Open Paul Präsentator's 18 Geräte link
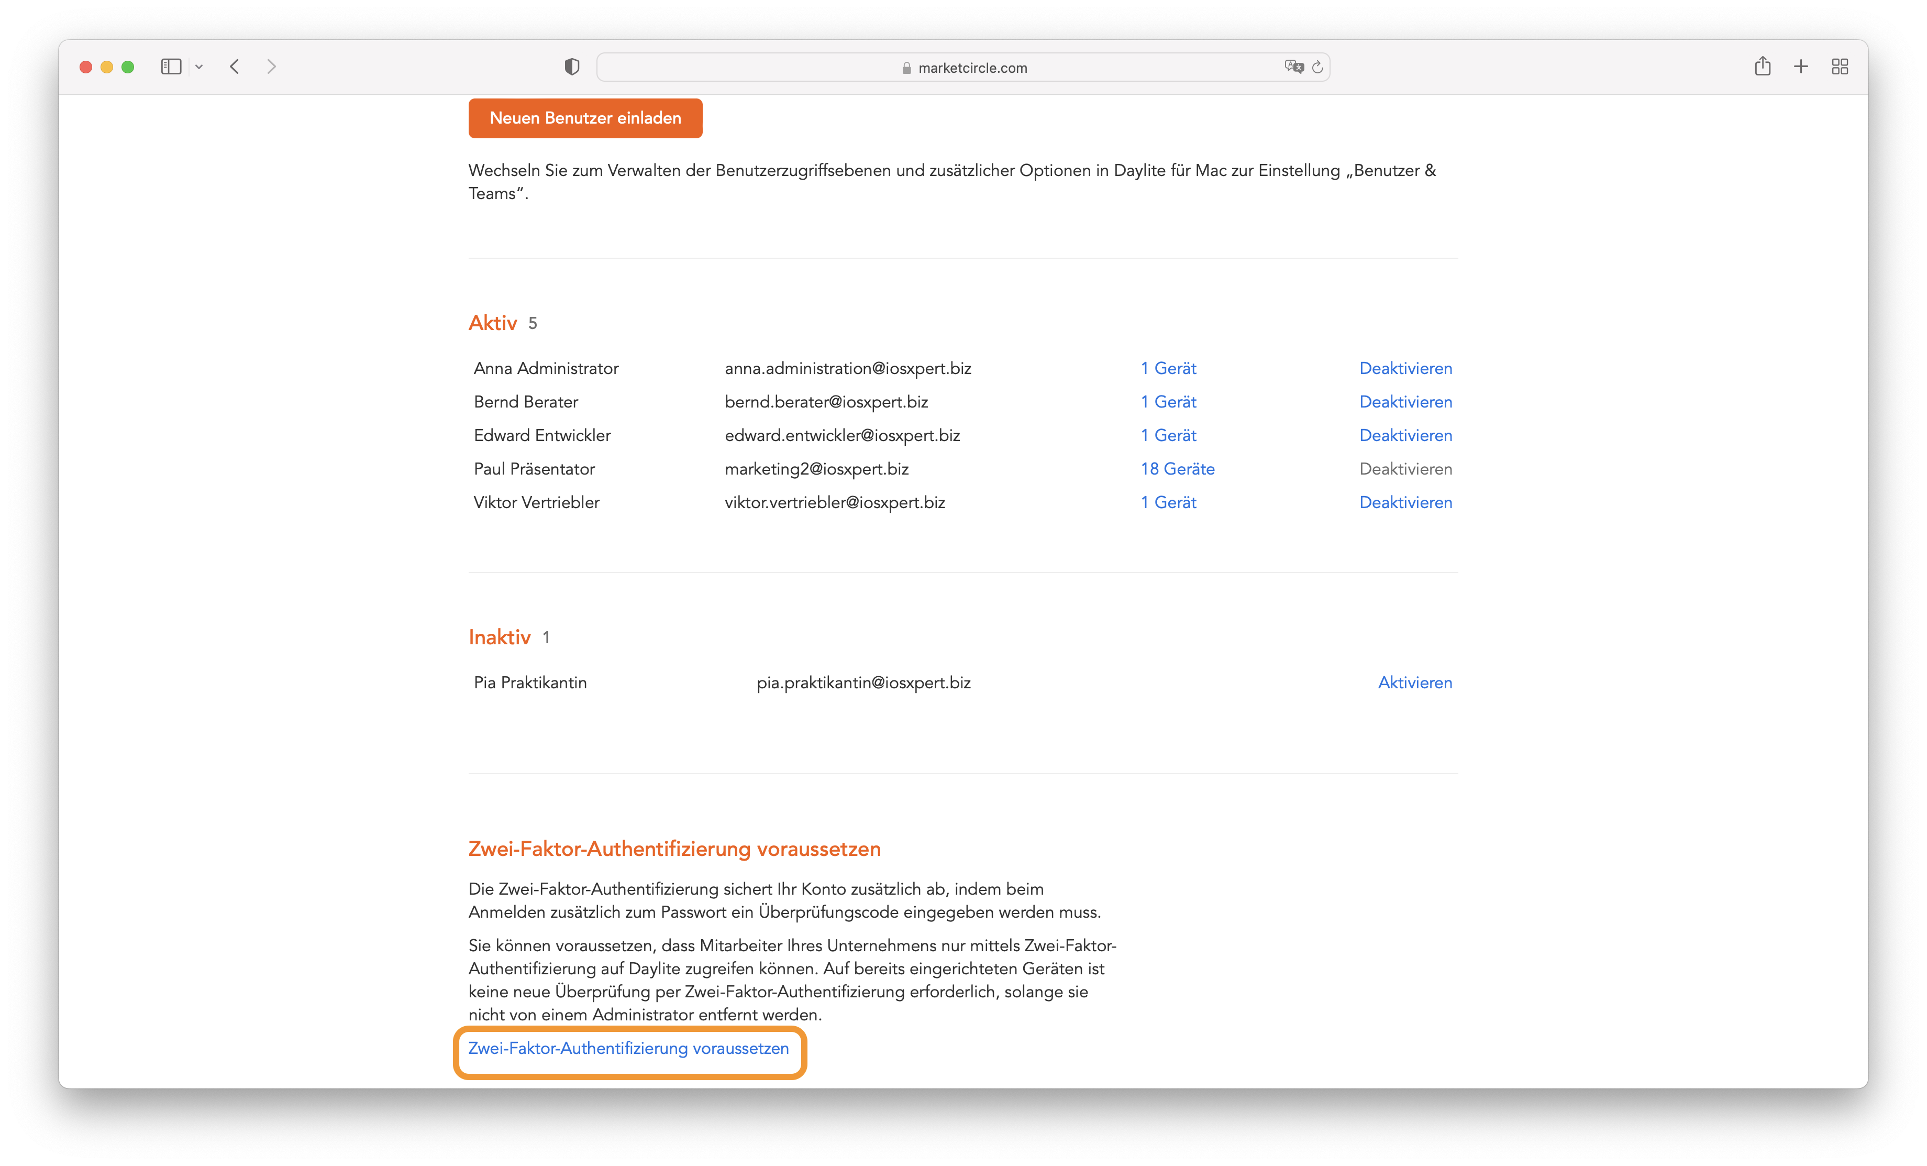Image resolution: width=1927 pixels, height=1166 pixels. pos(1177,469)
